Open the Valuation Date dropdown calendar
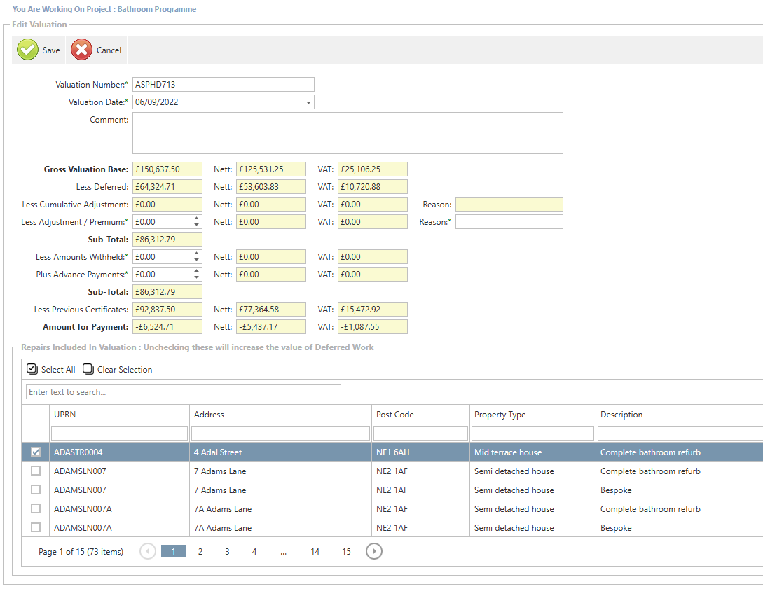 tap(308, 102)
